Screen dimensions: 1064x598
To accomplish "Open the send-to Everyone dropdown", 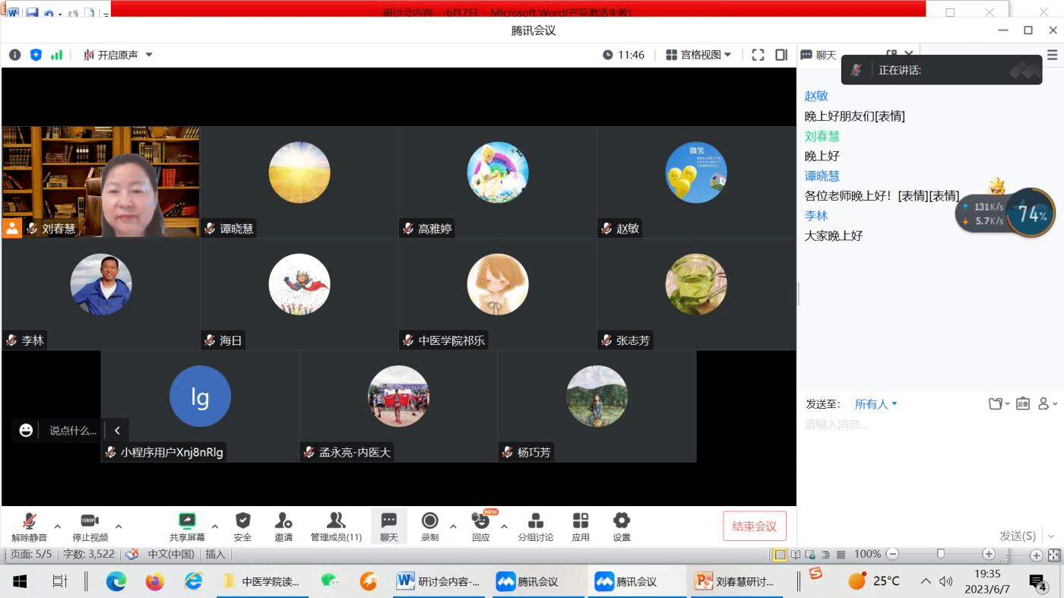I will (x=876, y=404).
